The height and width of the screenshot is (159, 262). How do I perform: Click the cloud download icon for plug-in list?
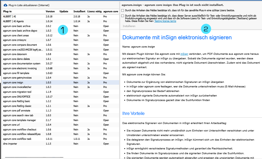pyautogui.click(x=6, y=5)
